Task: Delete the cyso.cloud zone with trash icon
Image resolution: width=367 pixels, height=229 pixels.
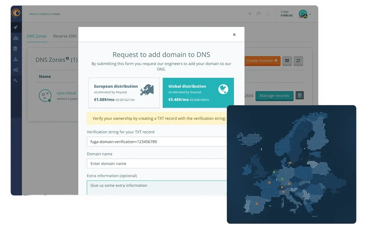Action: (x=299, y=95)
